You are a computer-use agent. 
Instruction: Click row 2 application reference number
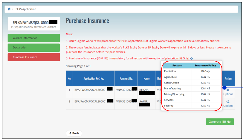tap(94, 101)
